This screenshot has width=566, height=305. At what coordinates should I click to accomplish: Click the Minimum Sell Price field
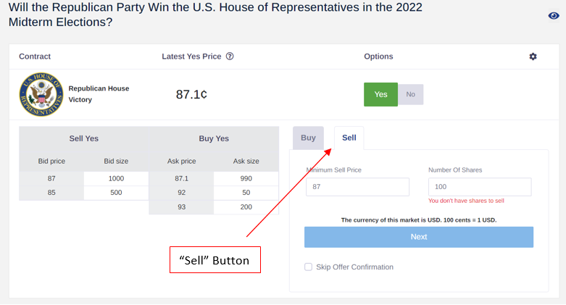pos(357,187)
